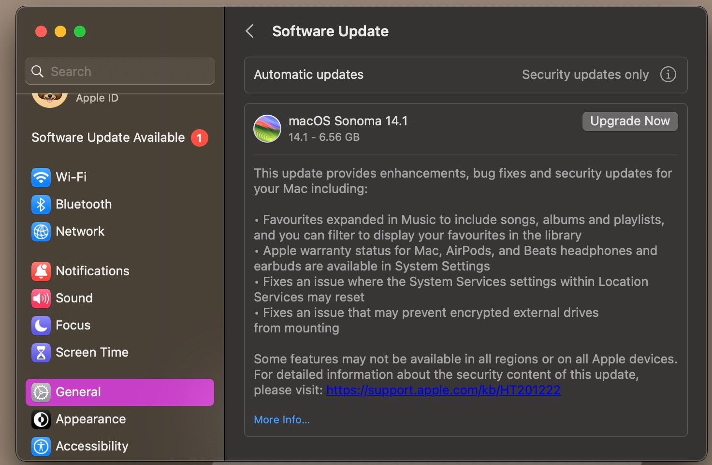
Task: Expand the Automatic updates settings row
Action: 308,75
